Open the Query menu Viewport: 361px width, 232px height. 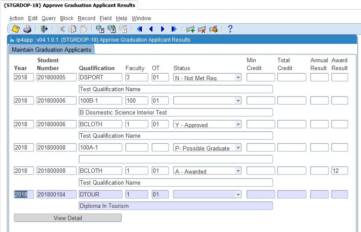click(49, 18)
